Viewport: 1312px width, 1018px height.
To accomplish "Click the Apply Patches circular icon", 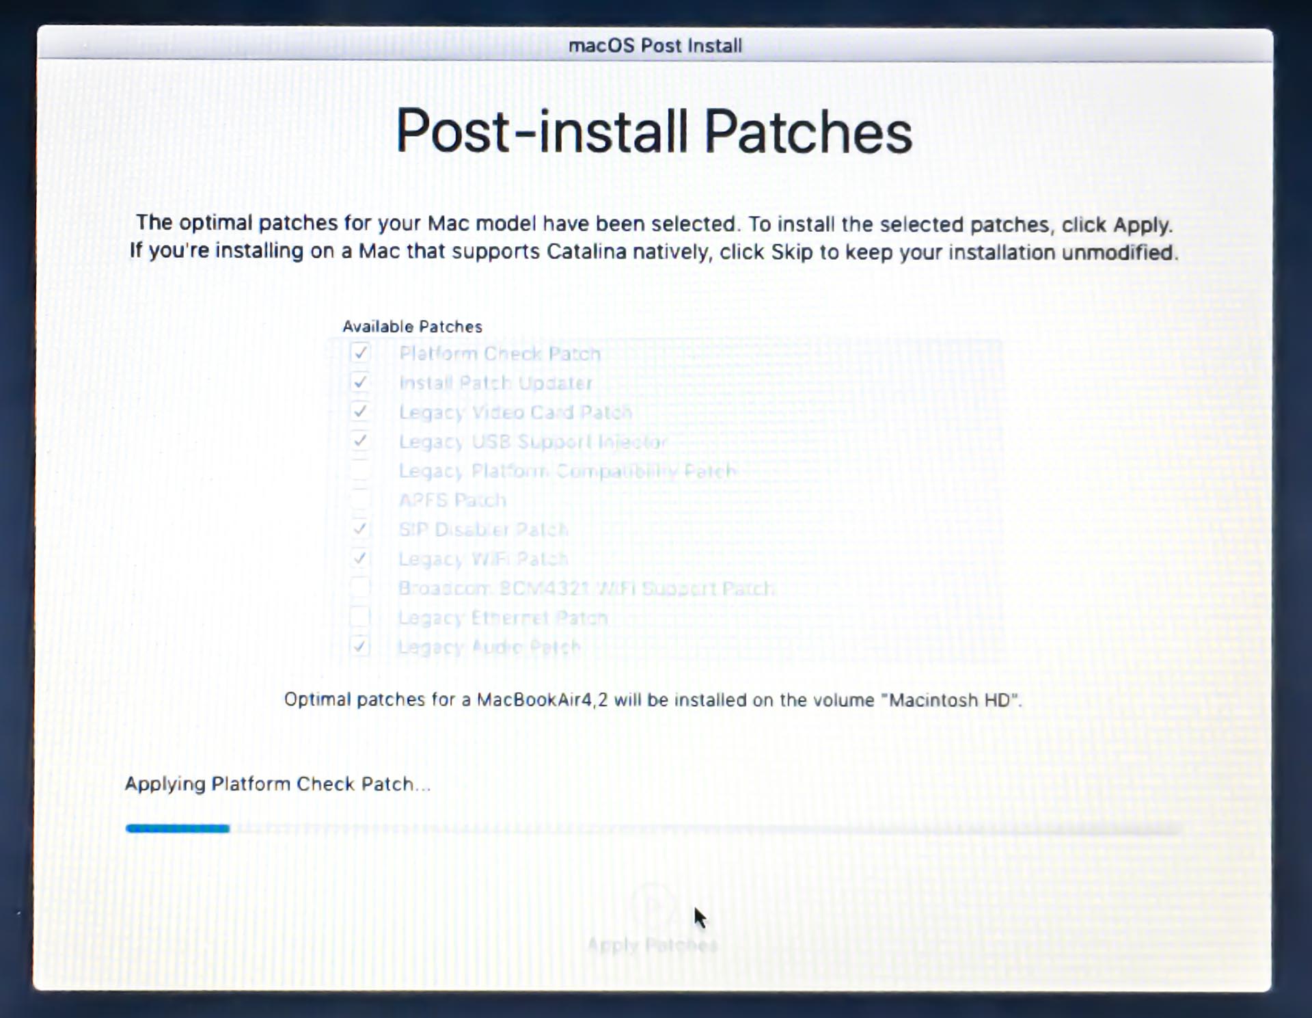I will tap(653, 905).
